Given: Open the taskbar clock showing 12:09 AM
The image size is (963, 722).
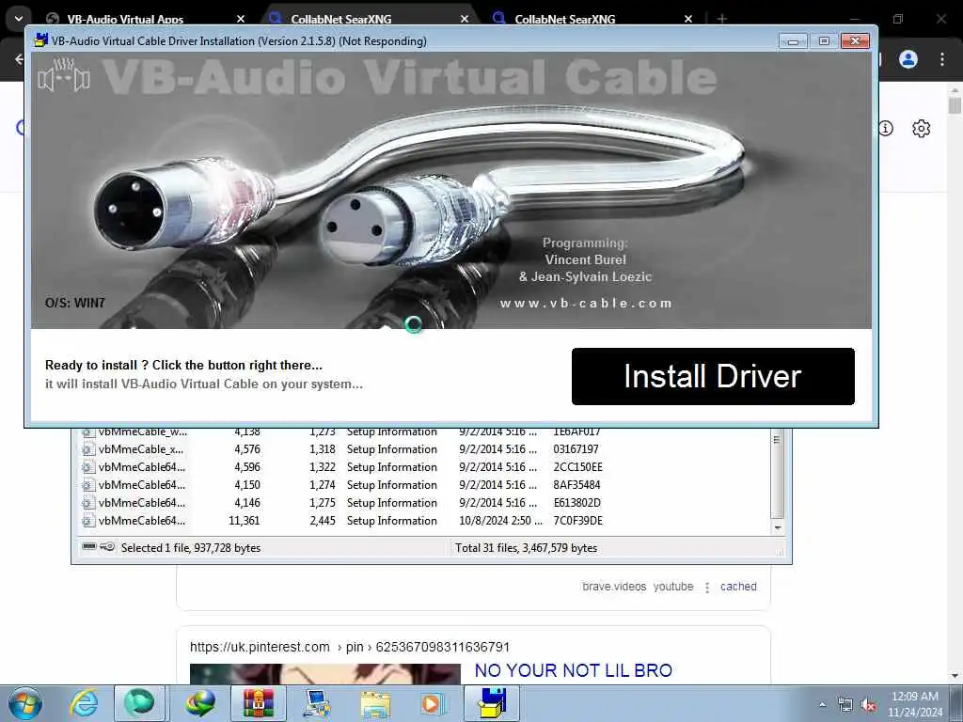Looking at the screenshot, I should click(x=914, y=704).
